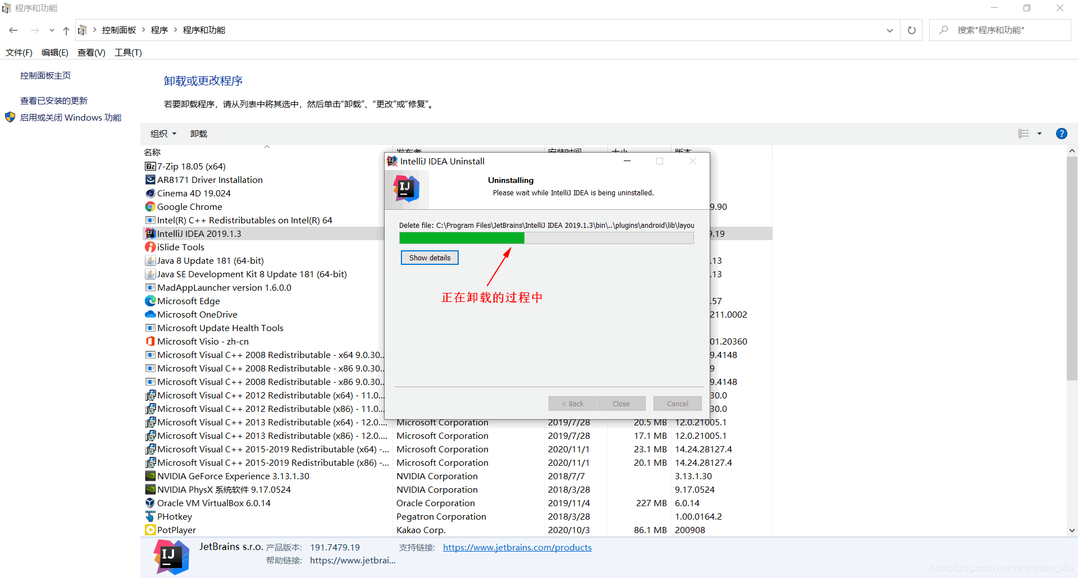Expand view options dropdown arrow
Image resolution: width=1078 pixels, height=578 pixels.
click(1039, 134)
